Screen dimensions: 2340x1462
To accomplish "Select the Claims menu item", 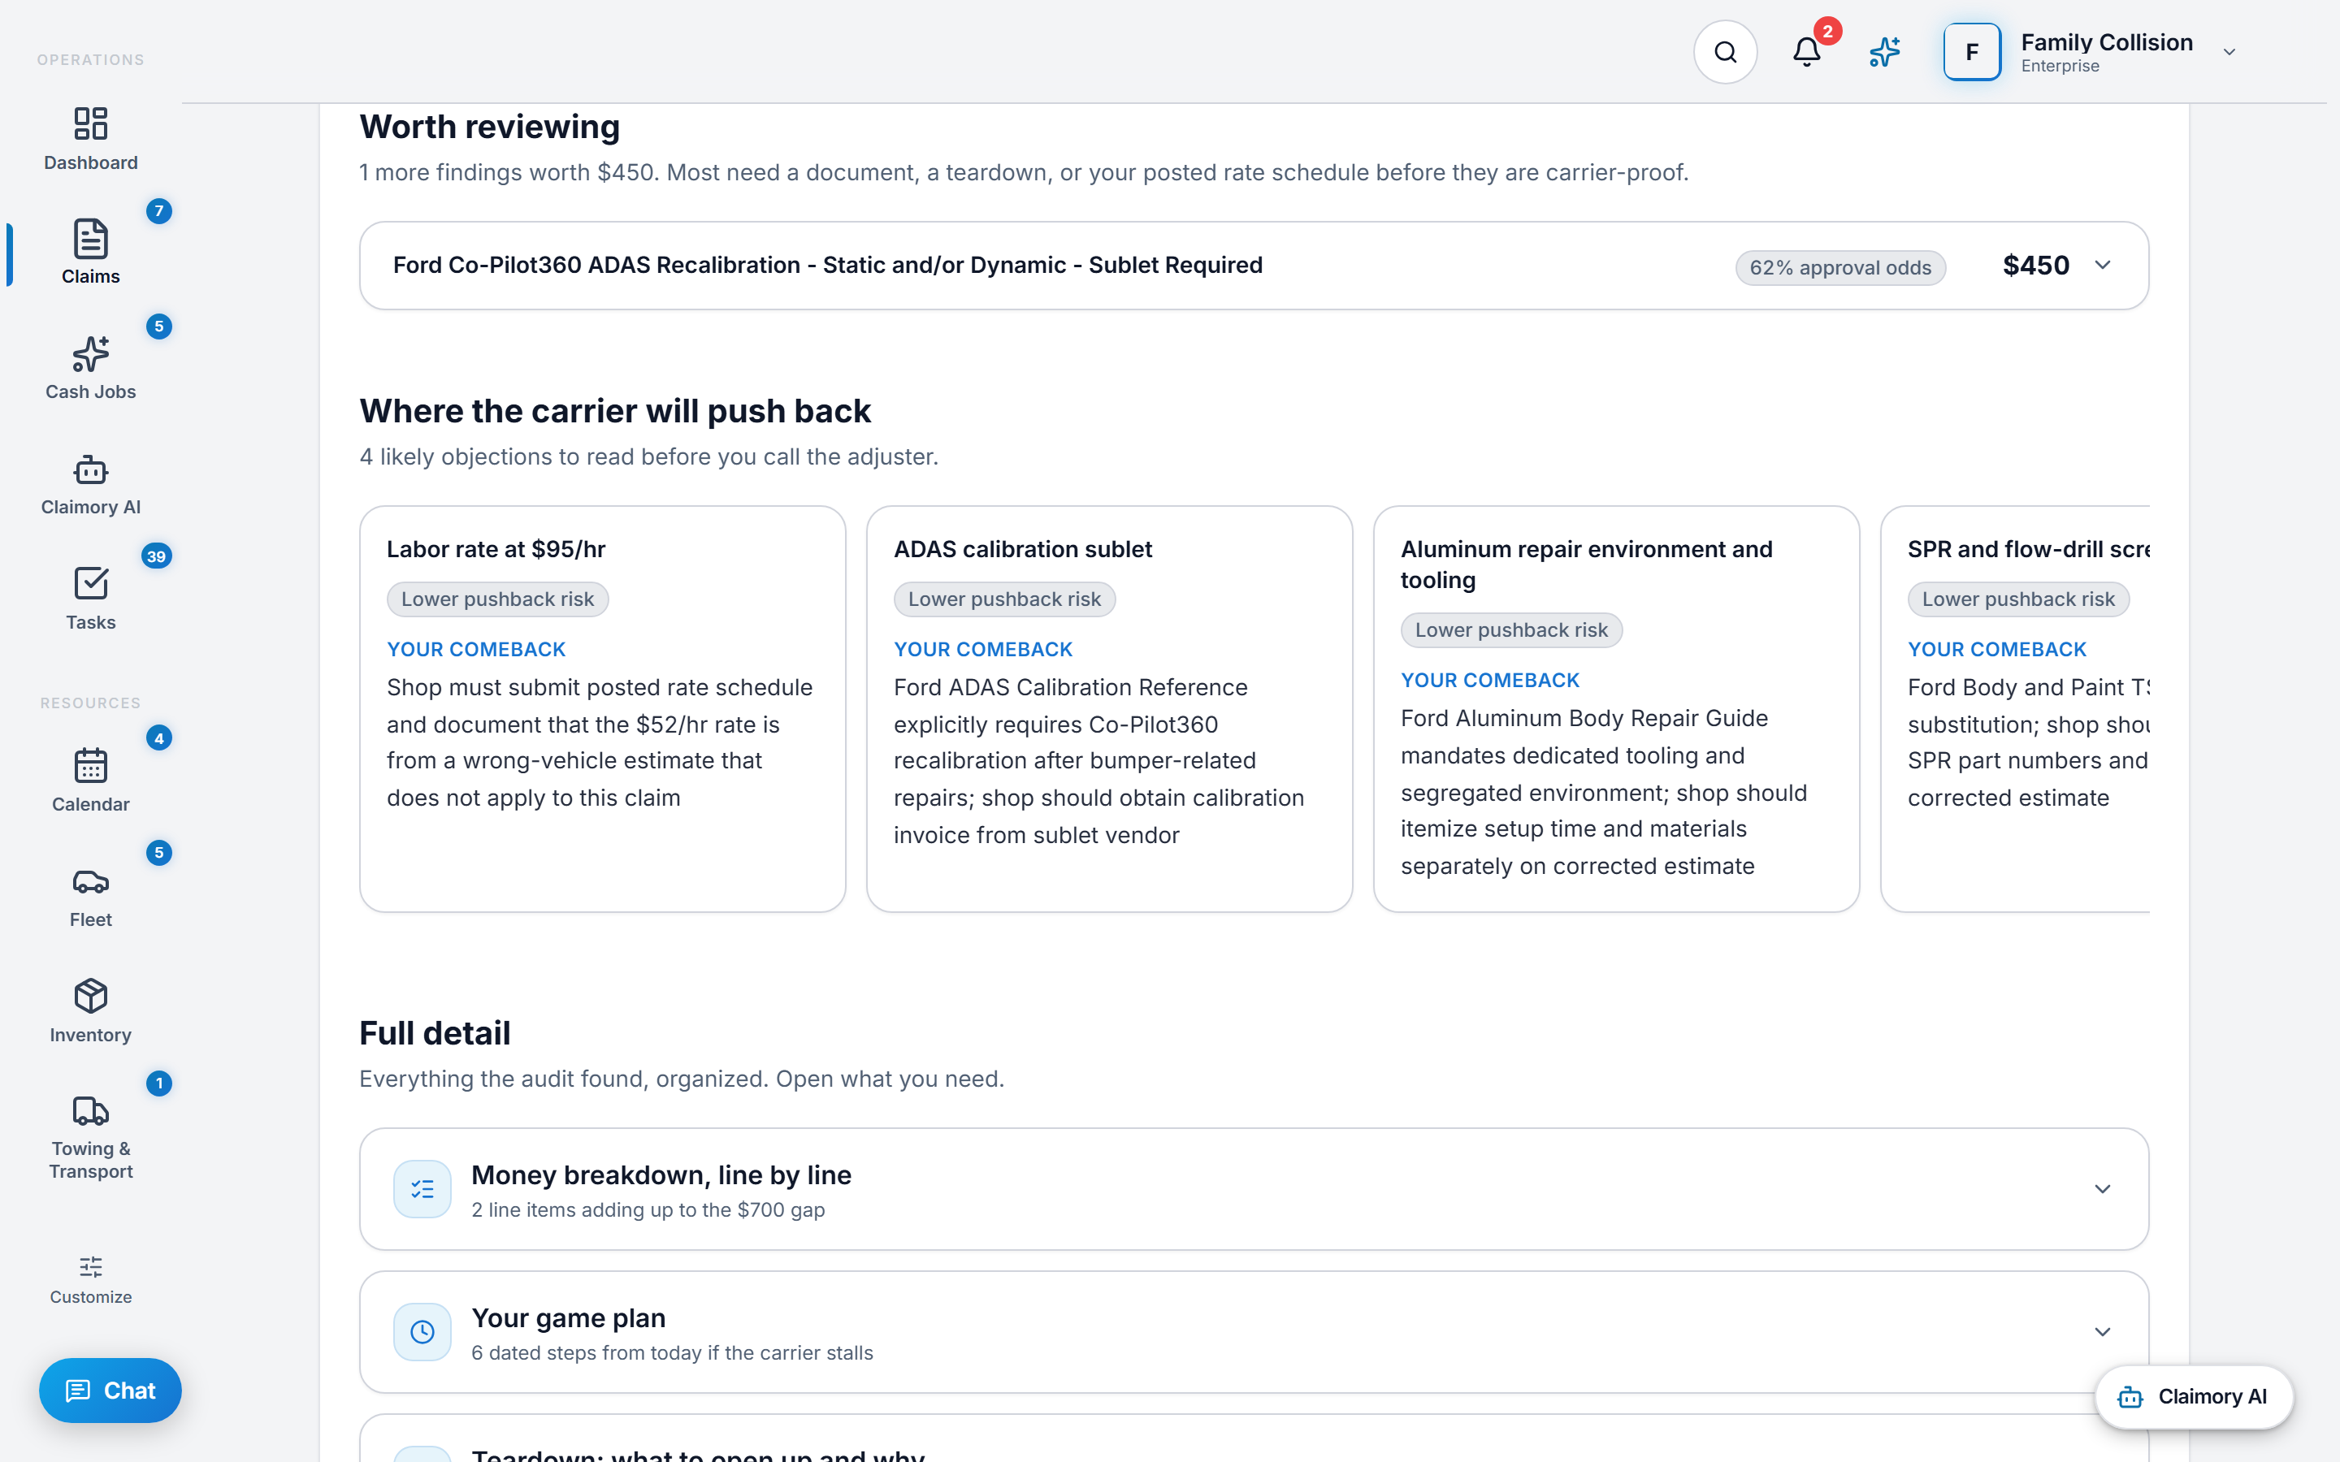I will [x=91, y=253].
